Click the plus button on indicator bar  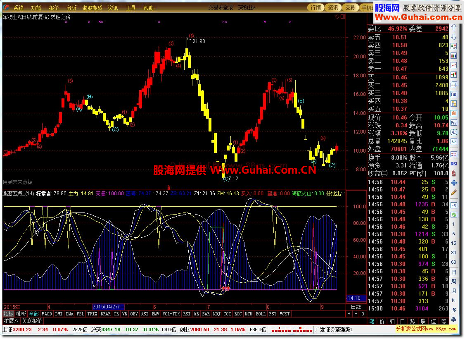[x=349, y=314]
